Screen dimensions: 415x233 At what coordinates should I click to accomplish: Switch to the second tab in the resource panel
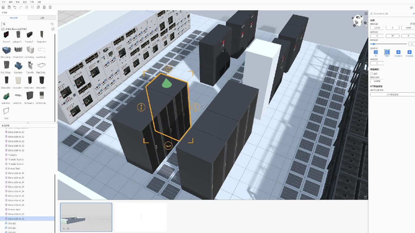(42, 18)
